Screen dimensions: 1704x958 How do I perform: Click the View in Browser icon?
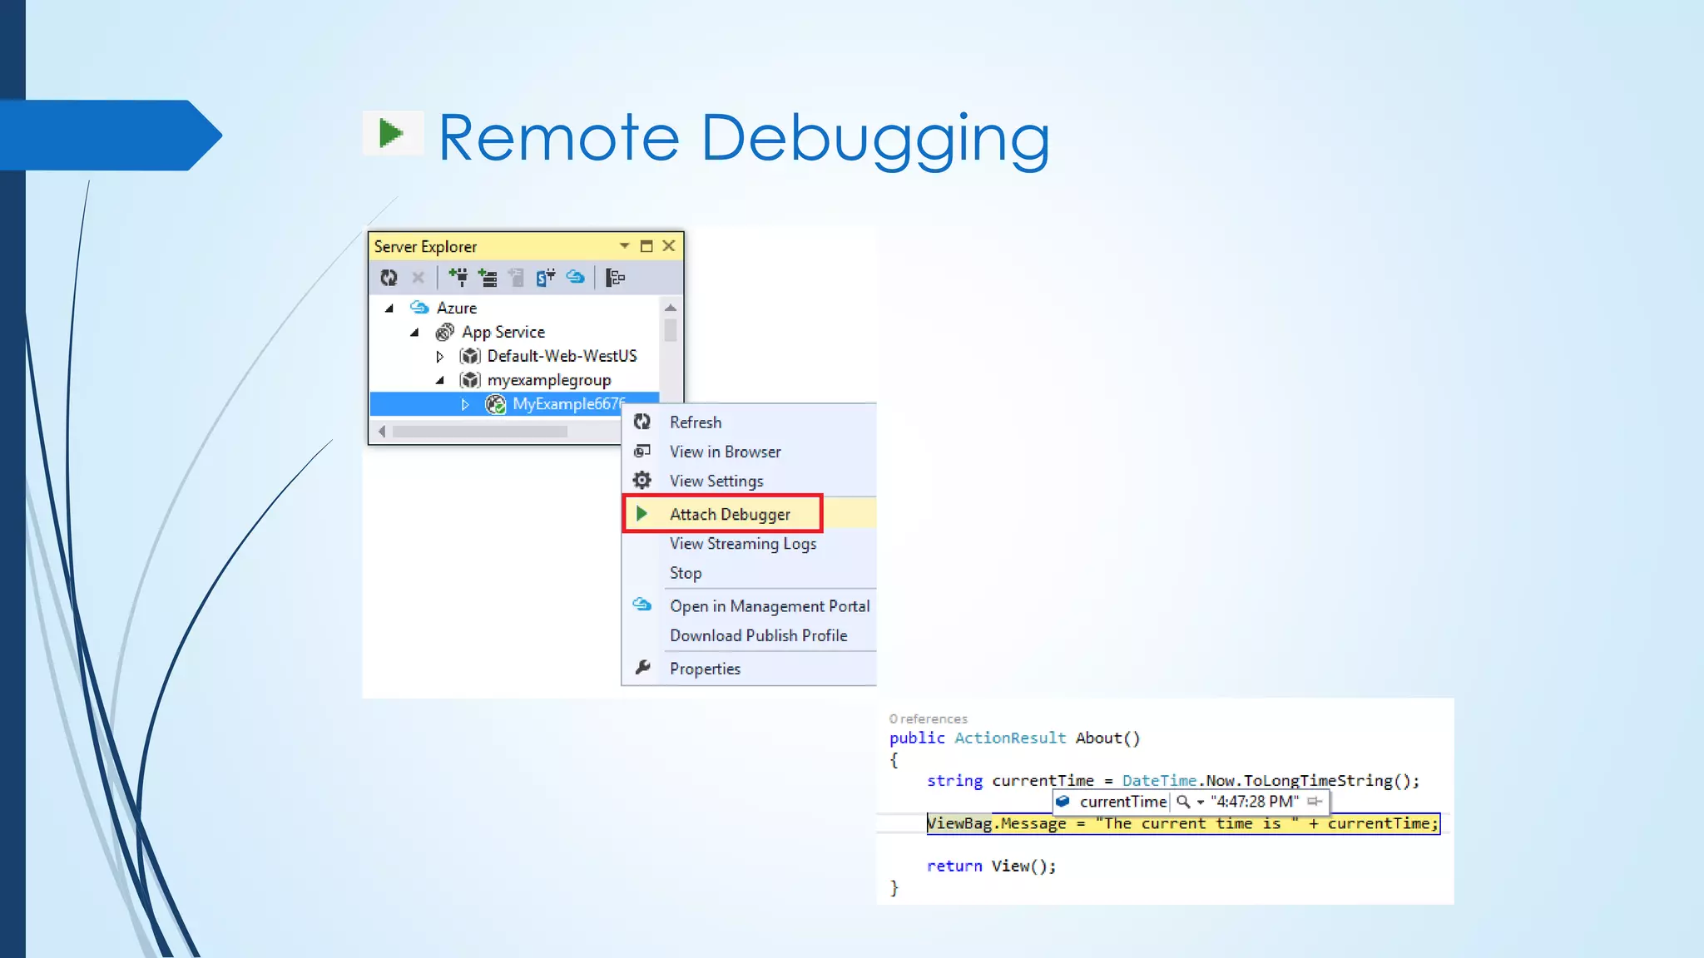tap(642, 451)
